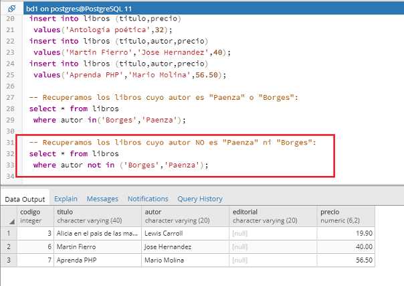Click the cell 'Aprenda PHP' in results
The height and width of the screenshot is (286, 404).
(98, 260)
